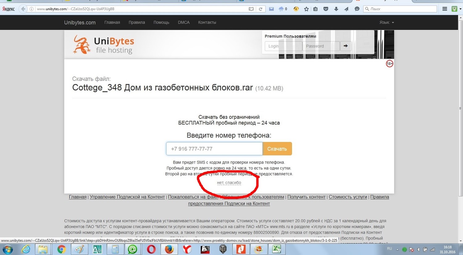The image size is (463, 255).
Task: Click the premium Login field
Action: 283,46
